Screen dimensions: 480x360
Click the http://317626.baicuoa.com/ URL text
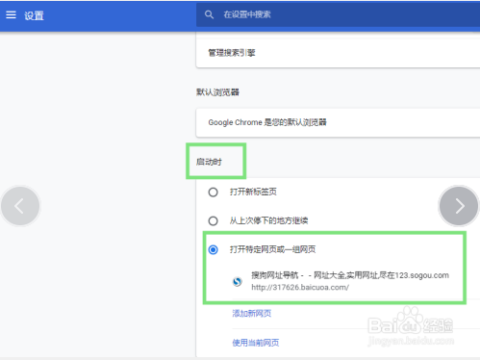[300, 287]
